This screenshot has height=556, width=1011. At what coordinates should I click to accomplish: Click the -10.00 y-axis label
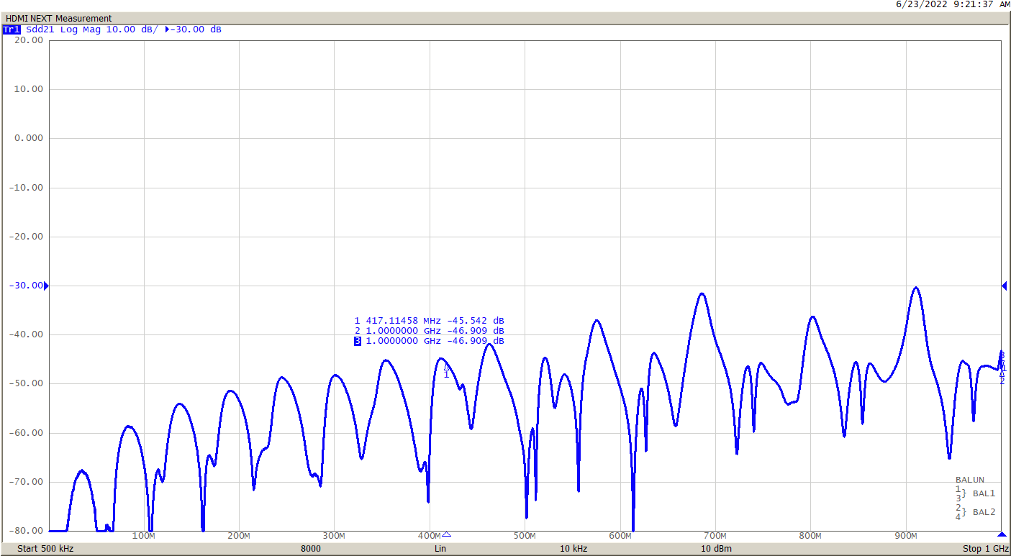coord(26,188)
